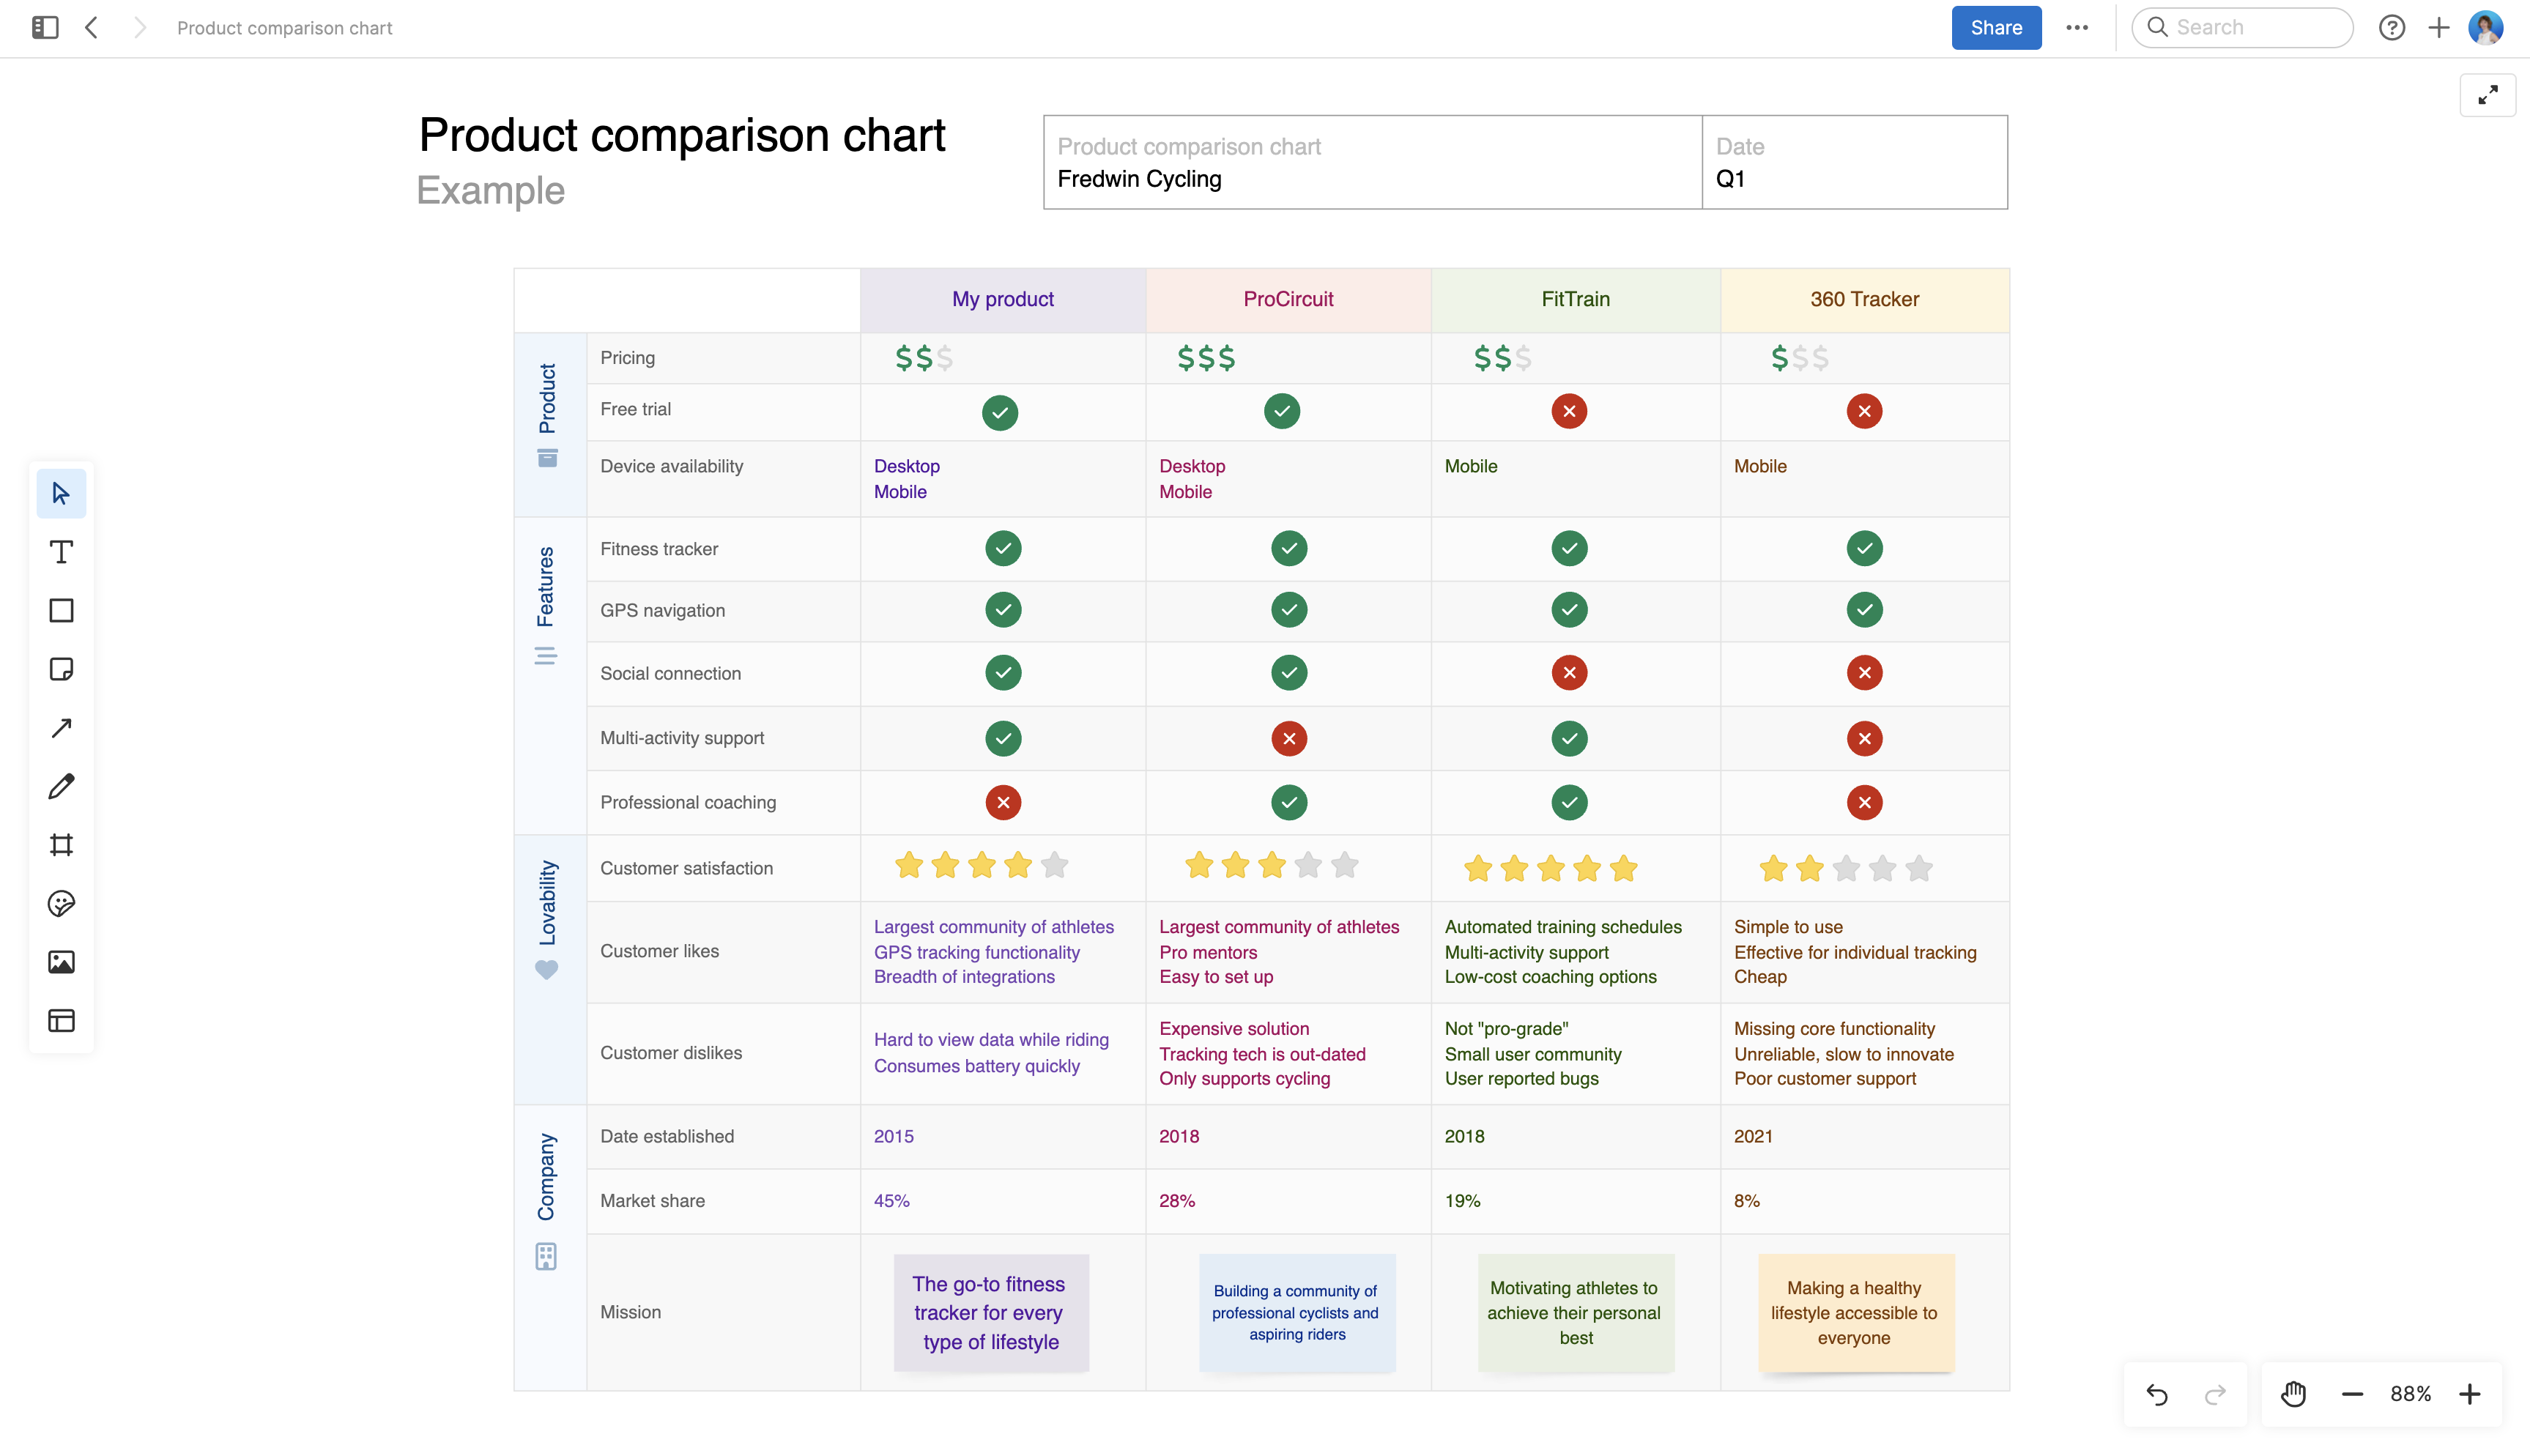Screen dimensions: 2530x1456
Task: Select the arrow line connector tool
Action: (61, 728)
